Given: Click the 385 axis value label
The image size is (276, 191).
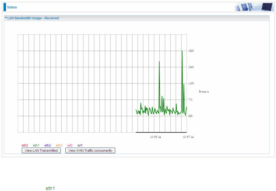Looking at the screenshot, I should tap(190, 116).
